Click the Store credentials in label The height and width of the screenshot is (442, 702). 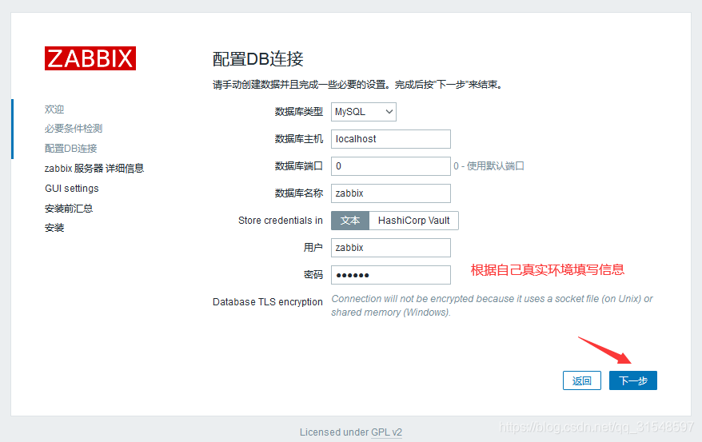click(281, 221)
